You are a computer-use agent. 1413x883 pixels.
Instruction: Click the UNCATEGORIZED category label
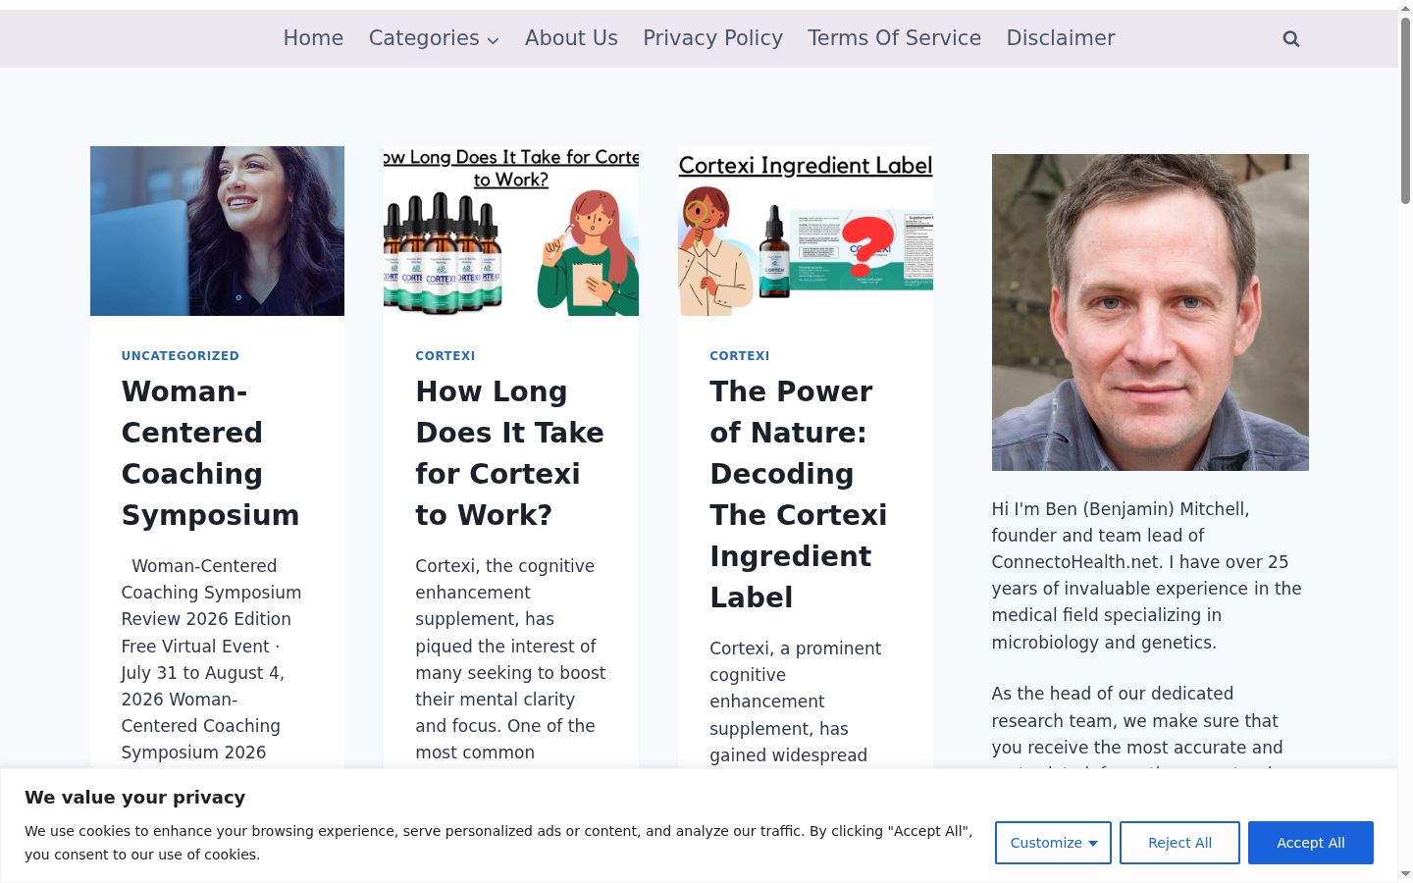pyautogui.click(x=181, y=356)
